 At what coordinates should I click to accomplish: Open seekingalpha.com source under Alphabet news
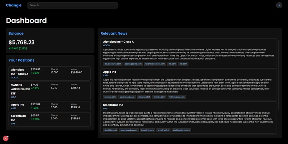[133, 64]
